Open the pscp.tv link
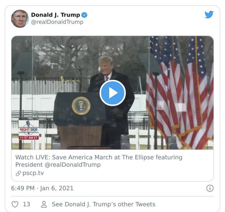This screenshot has width=225, height=212. coord(33,173)
